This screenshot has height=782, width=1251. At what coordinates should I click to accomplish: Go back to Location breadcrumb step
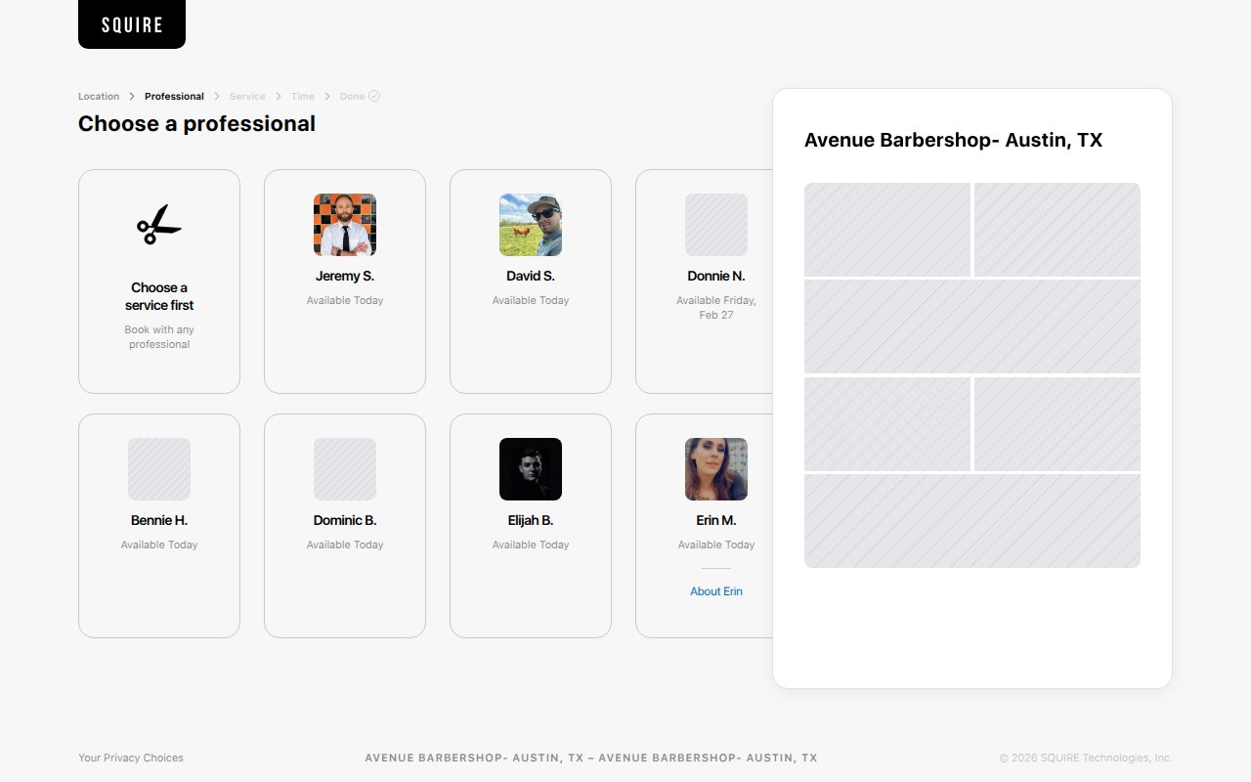coord(99,97)
